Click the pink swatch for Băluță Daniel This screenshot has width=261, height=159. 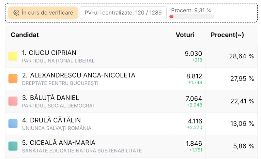13,101
